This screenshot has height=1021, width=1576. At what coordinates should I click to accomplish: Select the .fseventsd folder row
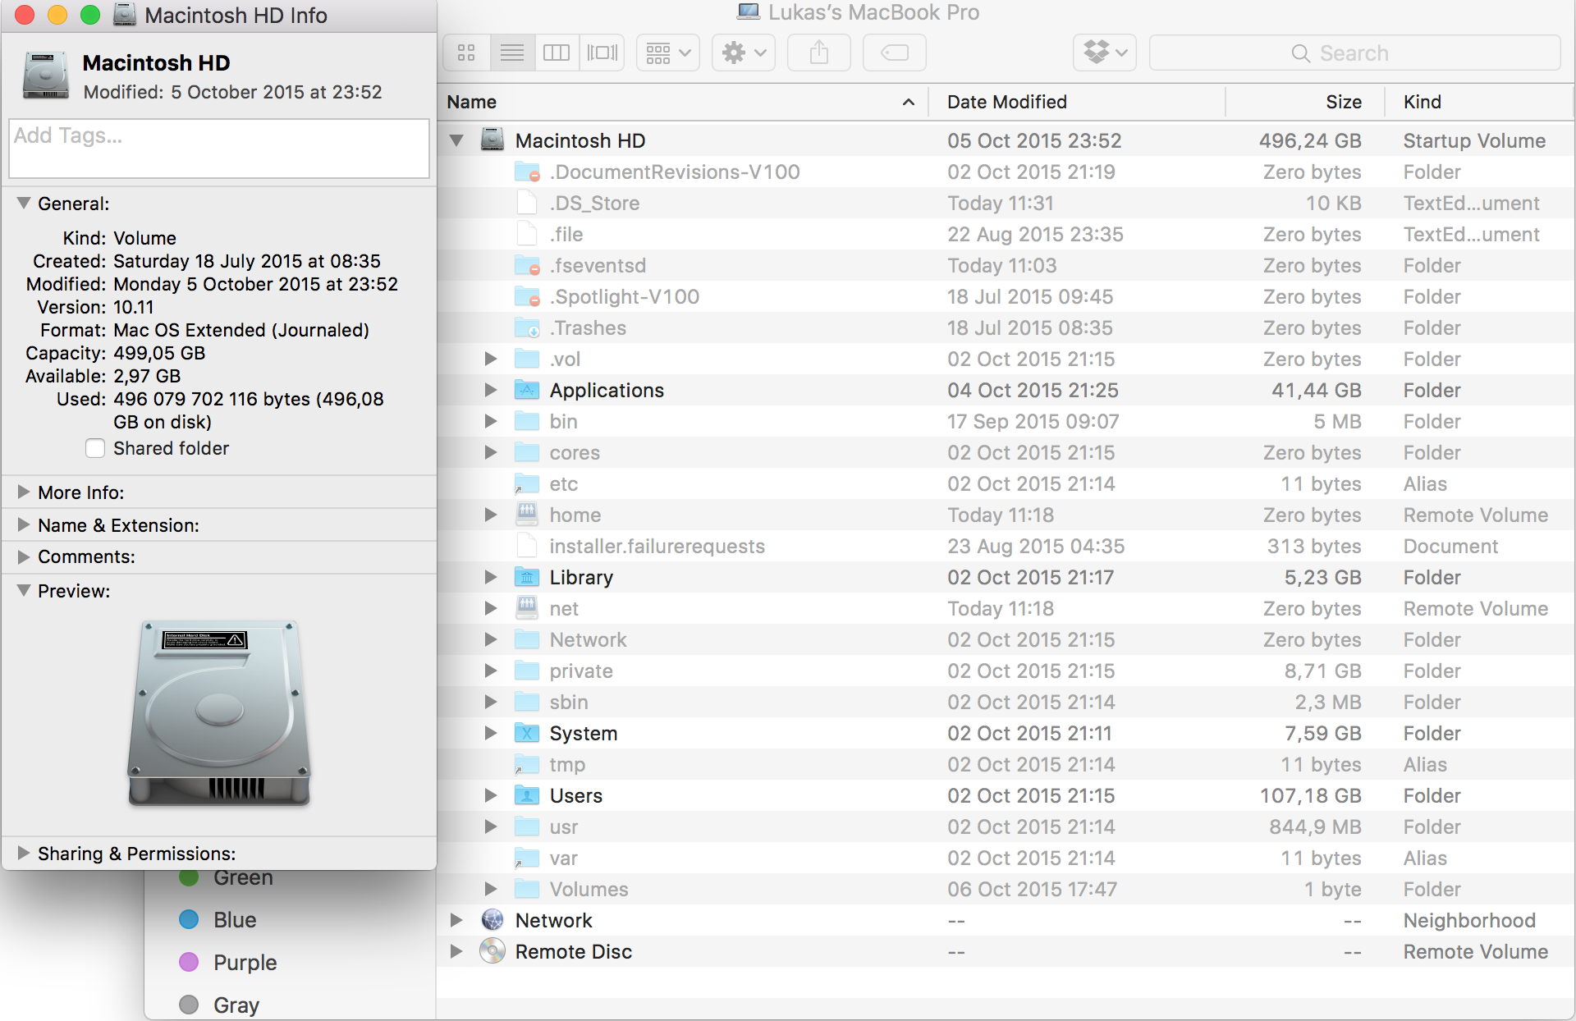[1006, 265]
